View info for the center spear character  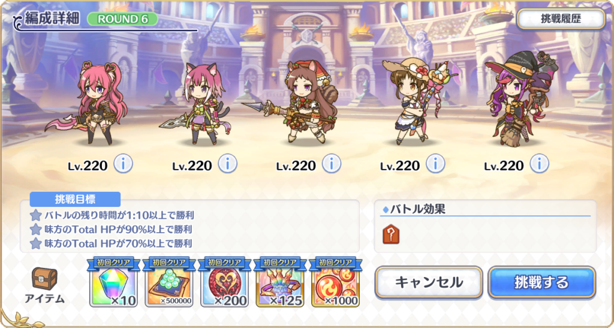(x=331, y=164)
